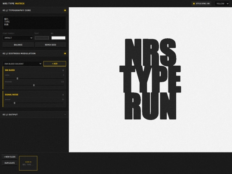
Task: Collapse the 01 Typography Core section
Action: [34, 10]
